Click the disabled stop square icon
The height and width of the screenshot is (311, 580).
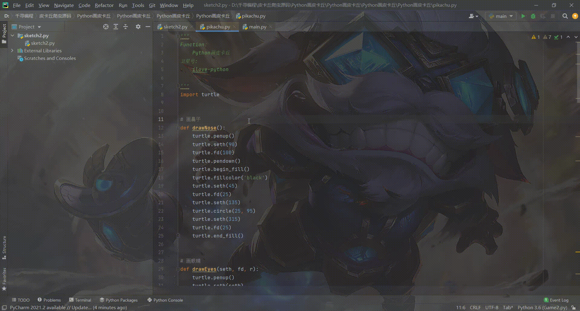[553, 16]
